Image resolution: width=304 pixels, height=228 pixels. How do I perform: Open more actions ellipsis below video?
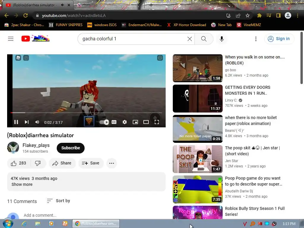tap(112, 163)
